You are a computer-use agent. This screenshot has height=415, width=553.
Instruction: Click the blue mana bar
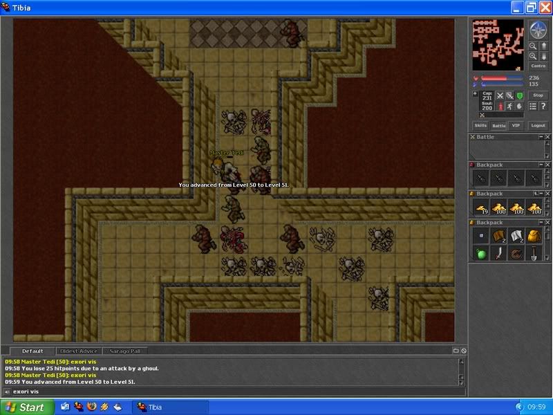[x=503, y=84]
